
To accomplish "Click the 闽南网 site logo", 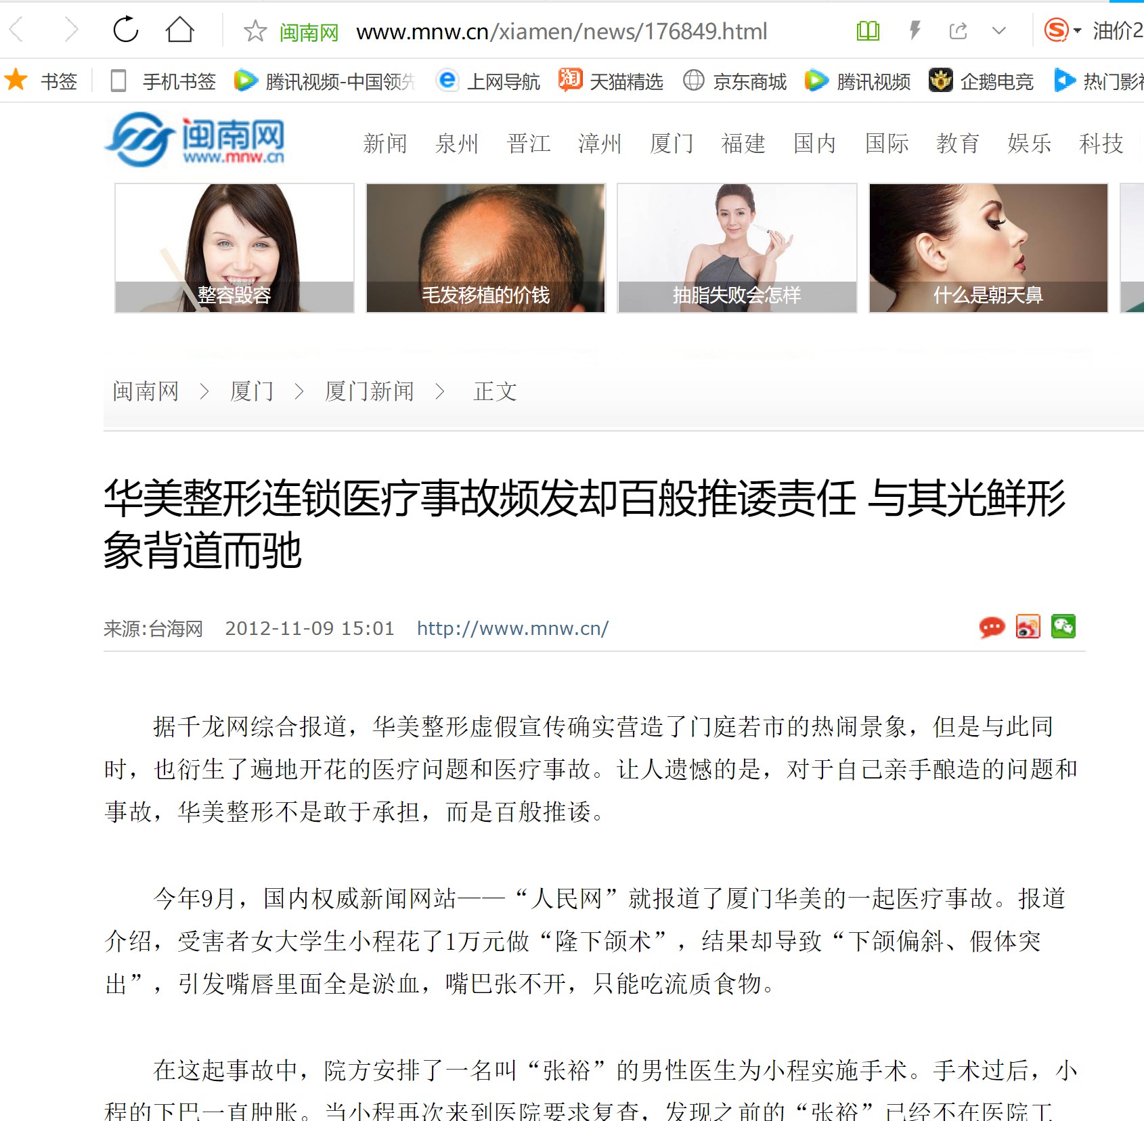I will tap(196, 140).
